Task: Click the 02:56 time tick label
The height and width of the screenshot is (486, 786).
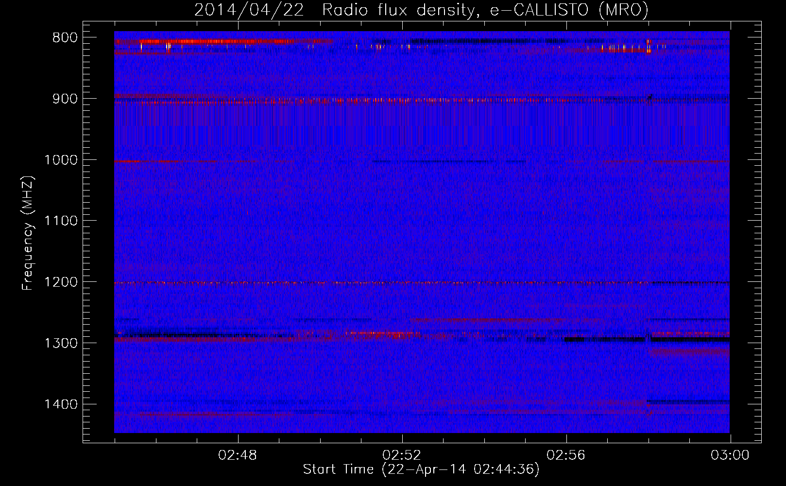Action: [566, 455]
